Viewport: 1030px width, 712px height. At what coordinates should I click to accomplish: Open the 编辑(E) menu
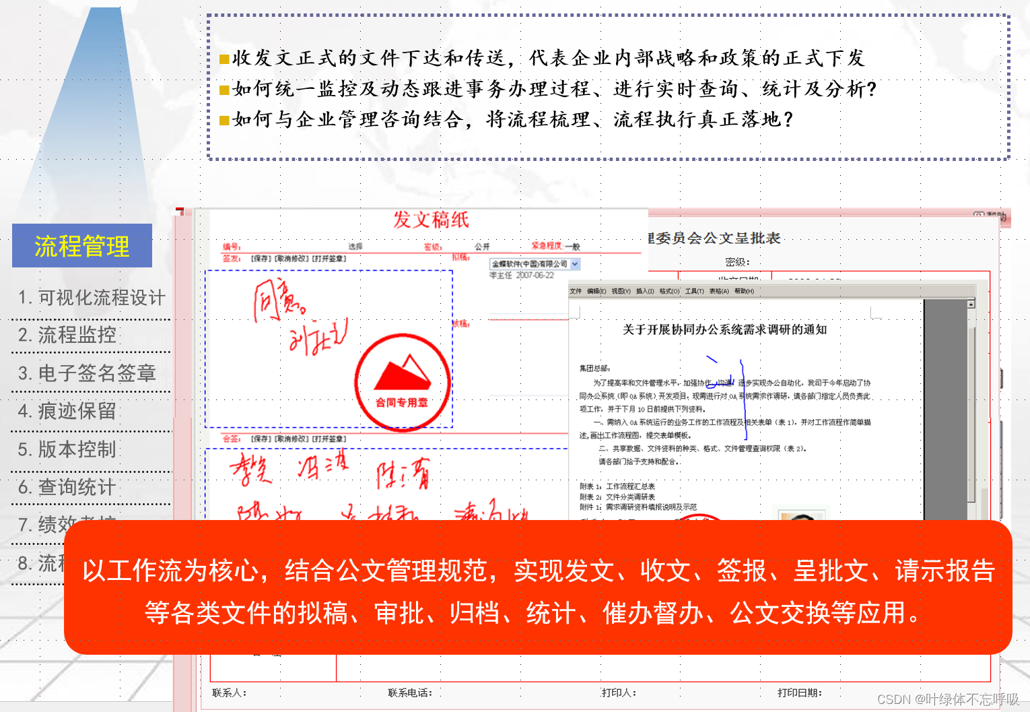coord(596,291)
